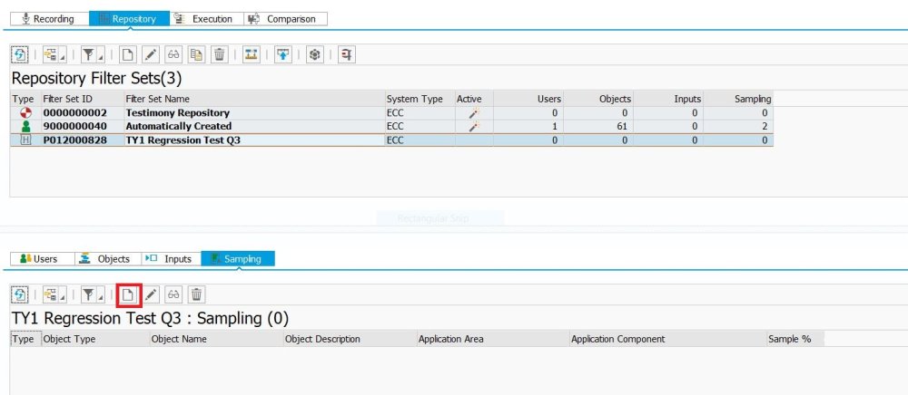Open the Inputs sub-tab
The height and width of the screenshot is (395, 908).
pyautogui.click(x=171, y=259)
